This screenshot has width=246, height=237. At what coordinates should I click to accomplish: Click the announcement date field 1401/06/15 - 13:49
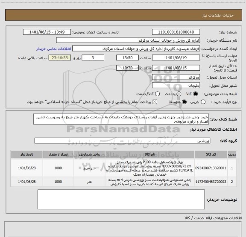47,32
